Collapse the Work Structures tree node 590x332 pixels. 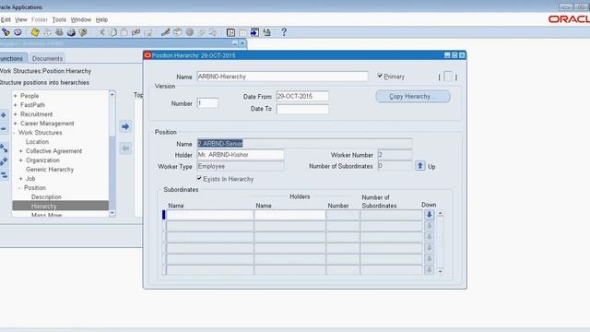15,133
